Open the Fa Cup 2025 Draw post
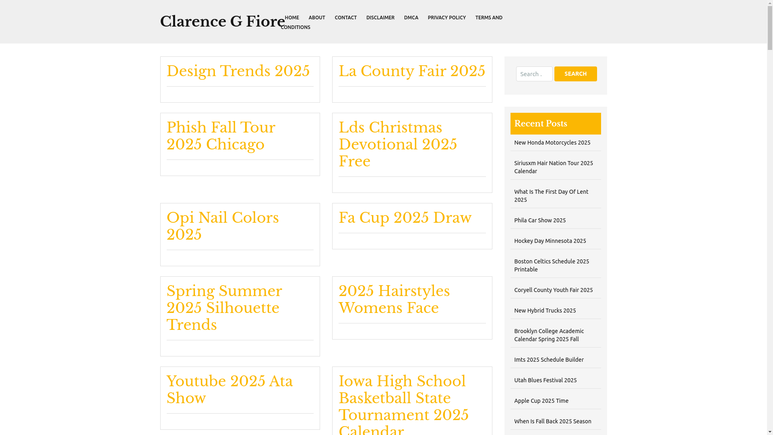Screen dimensions: 773x435 pyautogui.click(x=405, y=218)
